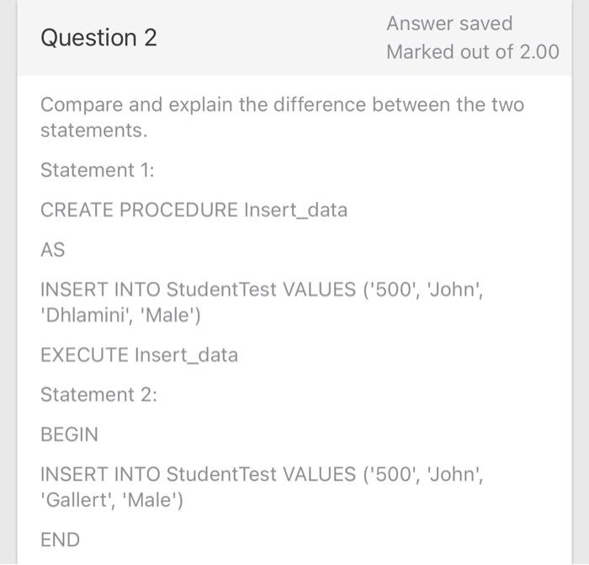Screen dimensions: 589x565
Task: Click the "BEGIN" keyword
Action: [69, 434]
